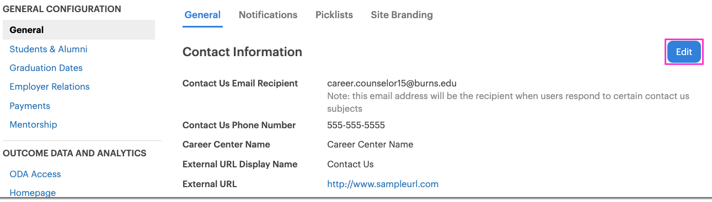This screenshot has width=712, height=202.
Task: Go to Homepage under Outcome Data
Action: [x=33, y=193]
